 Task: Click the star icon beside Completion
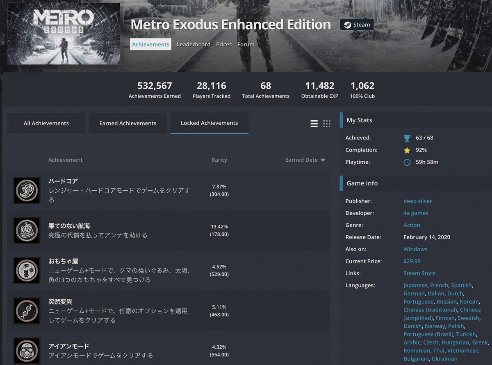tap(407, 150)
